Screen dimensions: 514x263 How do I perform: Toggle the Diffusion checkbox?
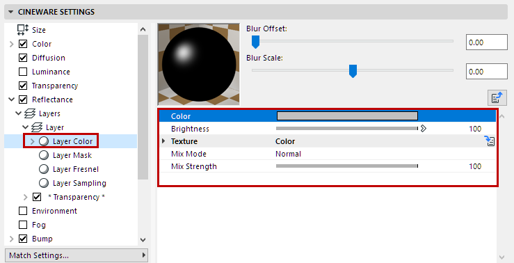23,58
